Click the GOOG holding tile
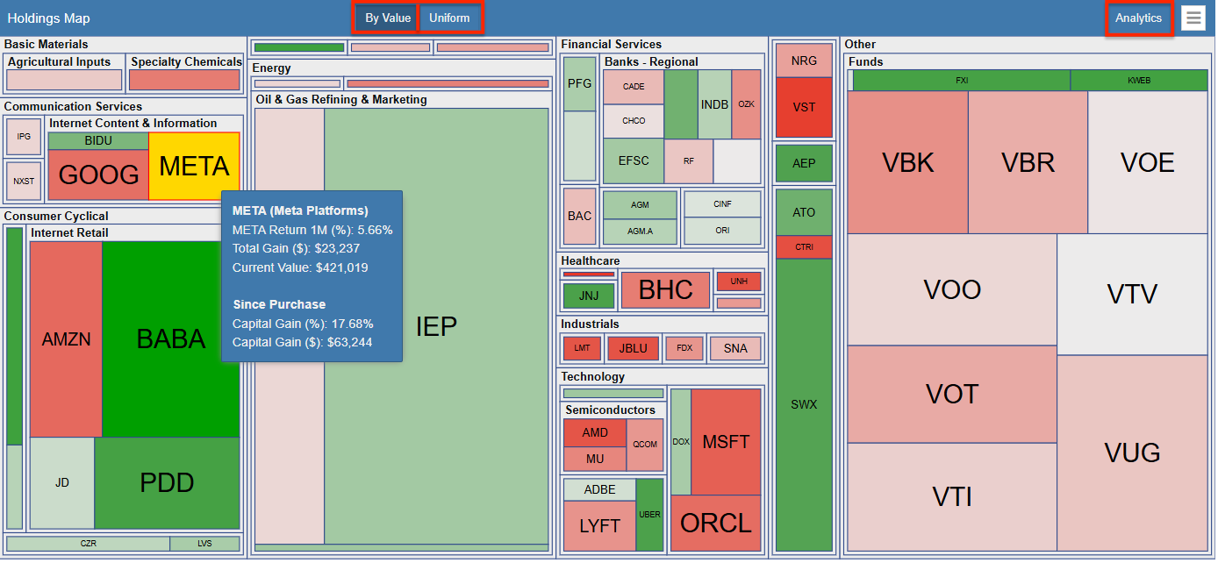This screenshot has height=563, width=1218. click(97, 175)
